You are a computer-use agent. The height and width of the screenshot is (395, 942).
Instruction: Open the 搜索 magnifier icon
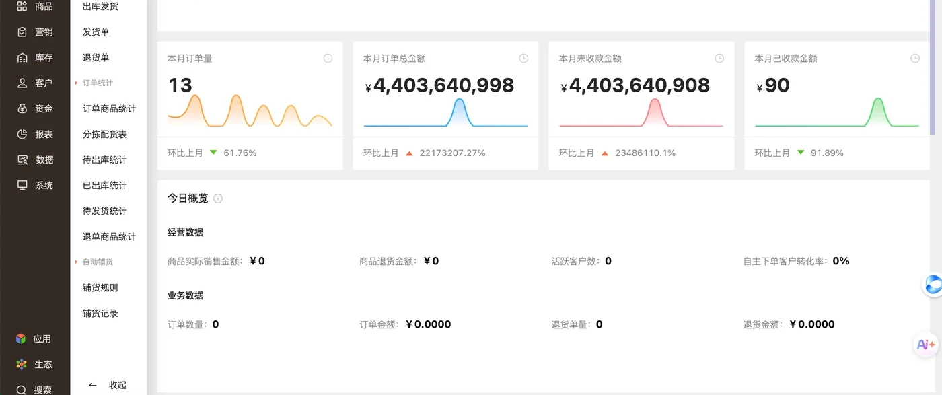(22, 390)
